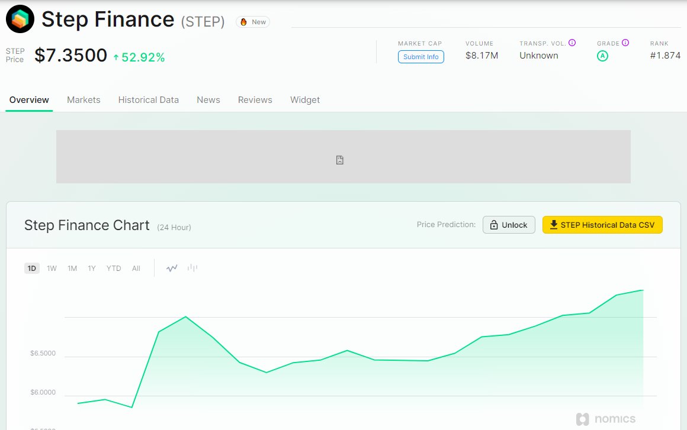
Task: Download STEP Historical Data CSV
Action: click(x=602, y=225)
